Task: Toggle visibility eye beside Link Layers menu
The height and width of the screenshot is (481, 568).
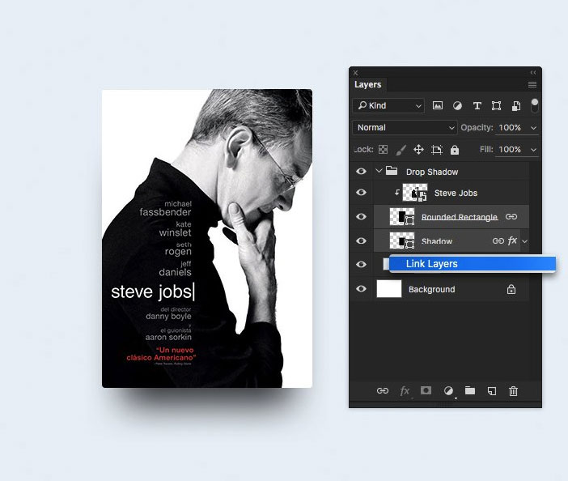Action: (361, 264)
